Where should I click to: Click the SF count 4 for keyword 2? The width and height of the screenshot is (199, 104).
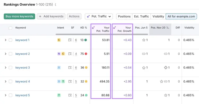tap(76, 54)
